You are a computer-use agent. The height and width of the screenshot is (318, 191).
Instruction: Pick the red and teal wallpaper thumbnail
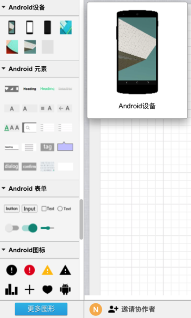12,47
